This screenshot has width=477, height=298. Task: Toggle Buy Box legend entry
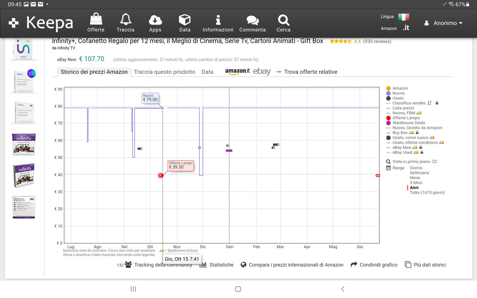tap(400, 133)
